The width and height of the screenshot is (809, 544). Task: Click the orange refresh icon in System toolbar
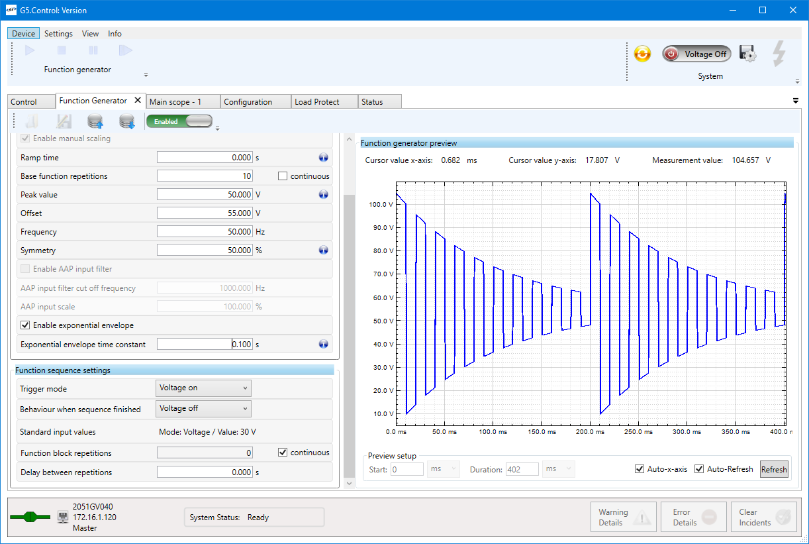(642, 54)
